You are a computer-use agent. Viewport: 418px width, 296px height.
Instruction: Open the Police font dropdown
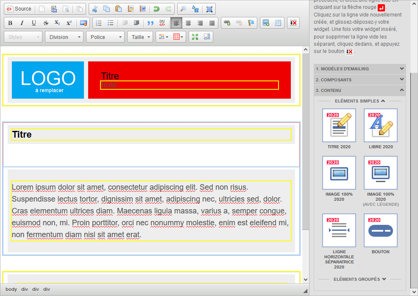tap(105, 37)
